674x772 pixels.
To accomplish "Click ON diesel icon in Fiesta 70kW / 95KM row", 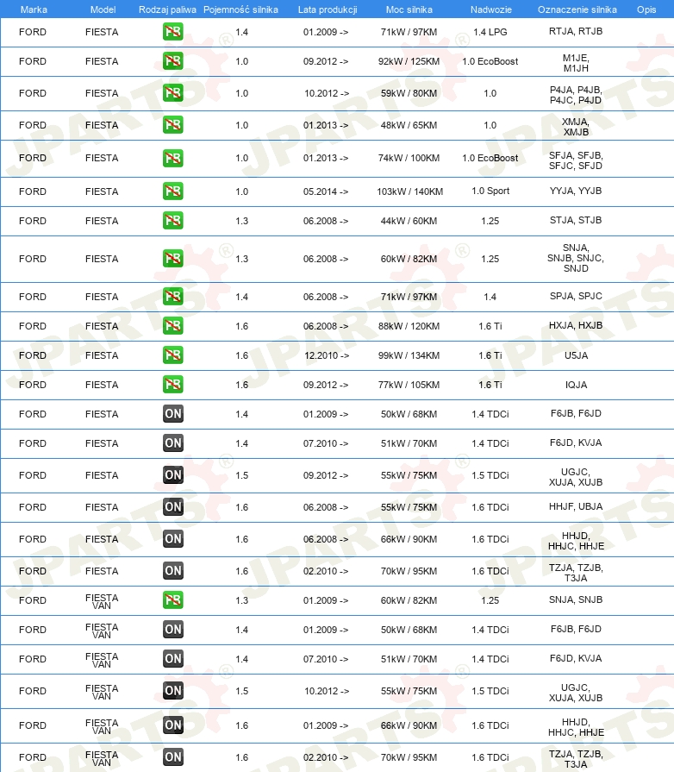I will pyautogui.click(x=172, y=571).
